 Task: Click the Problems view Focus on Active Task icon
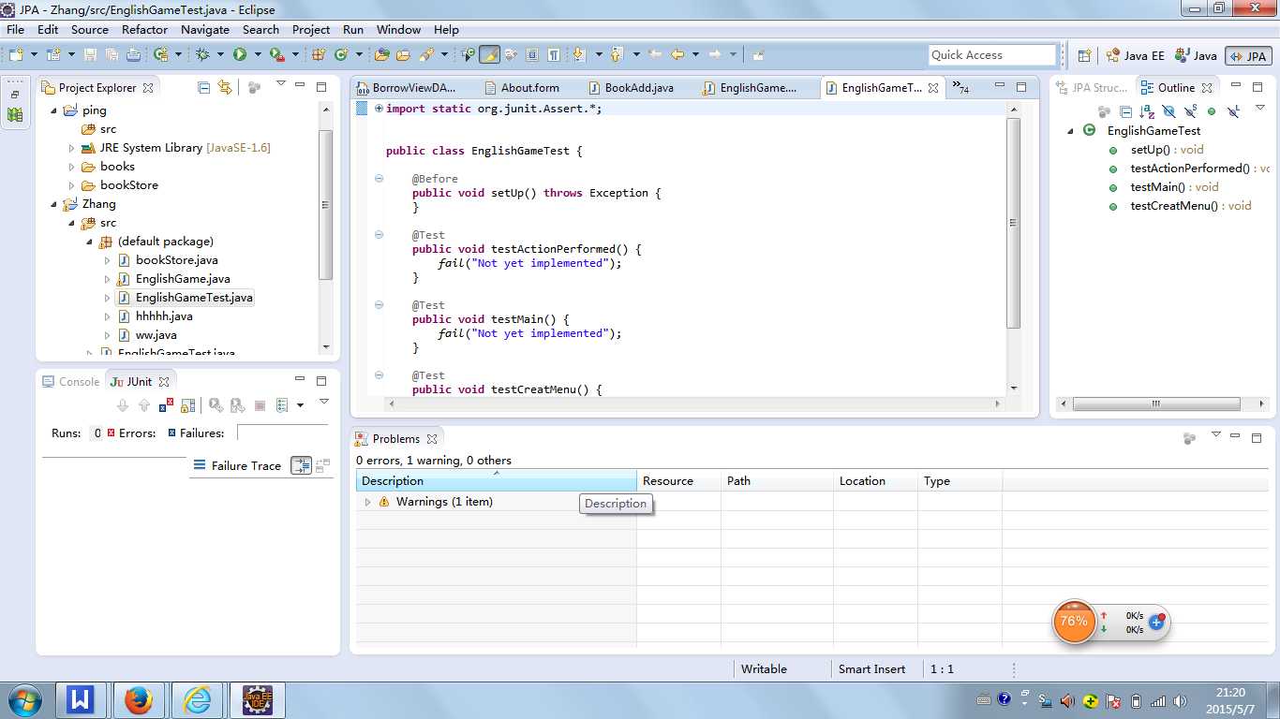coord(1189,438)
